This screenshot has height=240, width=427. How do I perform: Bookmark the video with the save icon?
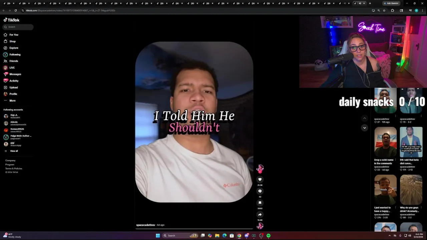click(260, 203)
